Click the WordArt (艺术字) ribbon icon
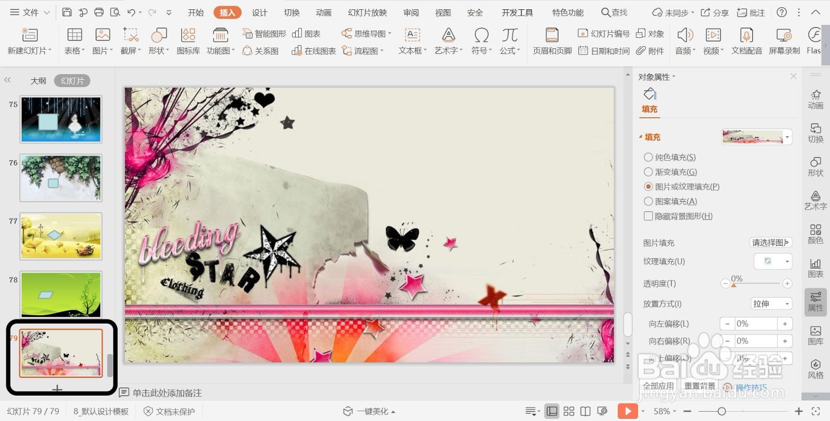The image size is (830, 421). coord(448,35)
